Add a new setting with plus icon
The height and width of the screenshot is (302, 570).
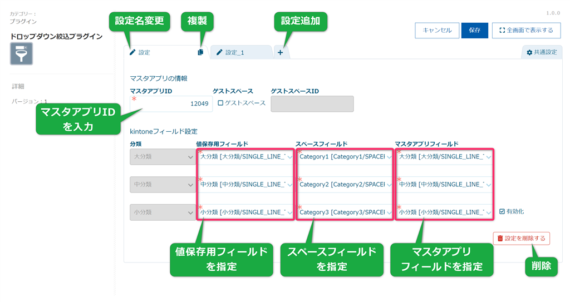pyautogui.click(x=281, y=52)
